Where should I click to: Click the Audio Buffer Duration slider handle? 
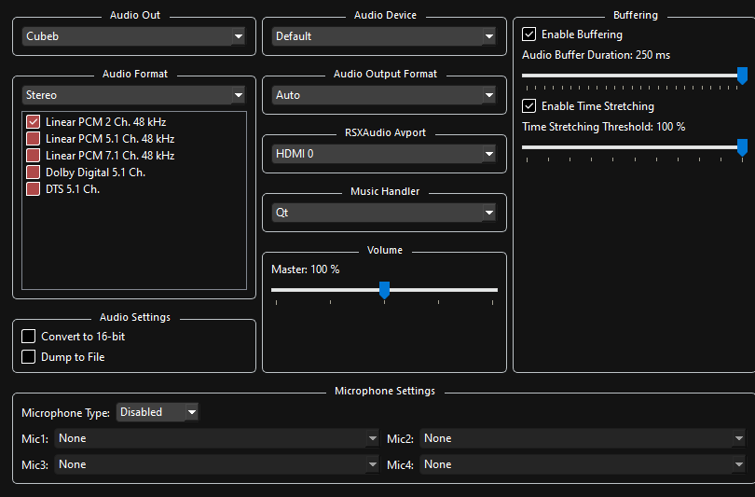point(743,76)
